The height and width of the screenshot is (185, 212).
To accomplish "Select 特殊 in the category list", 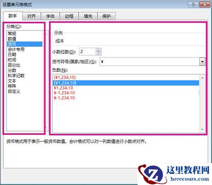I will 25,86.
